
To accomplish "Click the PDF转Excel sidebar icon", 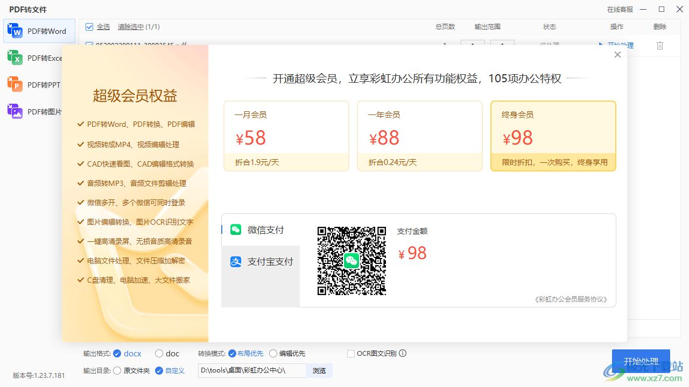I will click(x=15, y=58).
